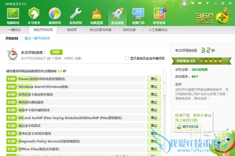Switch to 我的开机时间 tab

coord(43,30)
